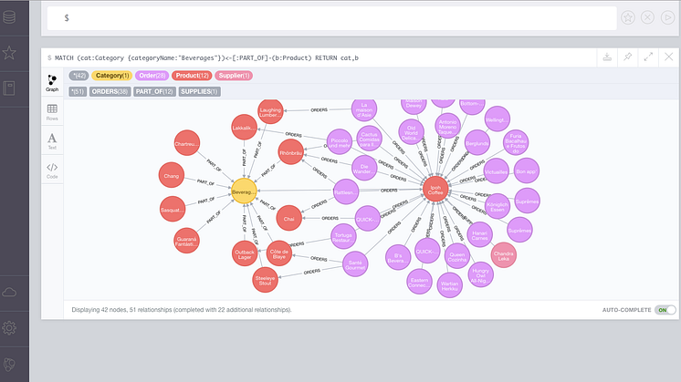Select the Lakkalikööri product node
Screen dimensions: 681x382
pyautogui.click(x=244, y=127)
